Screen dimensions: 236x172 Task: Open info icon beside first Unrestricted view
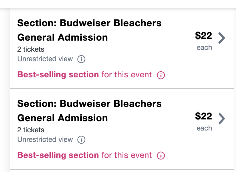tap(81, 59)
